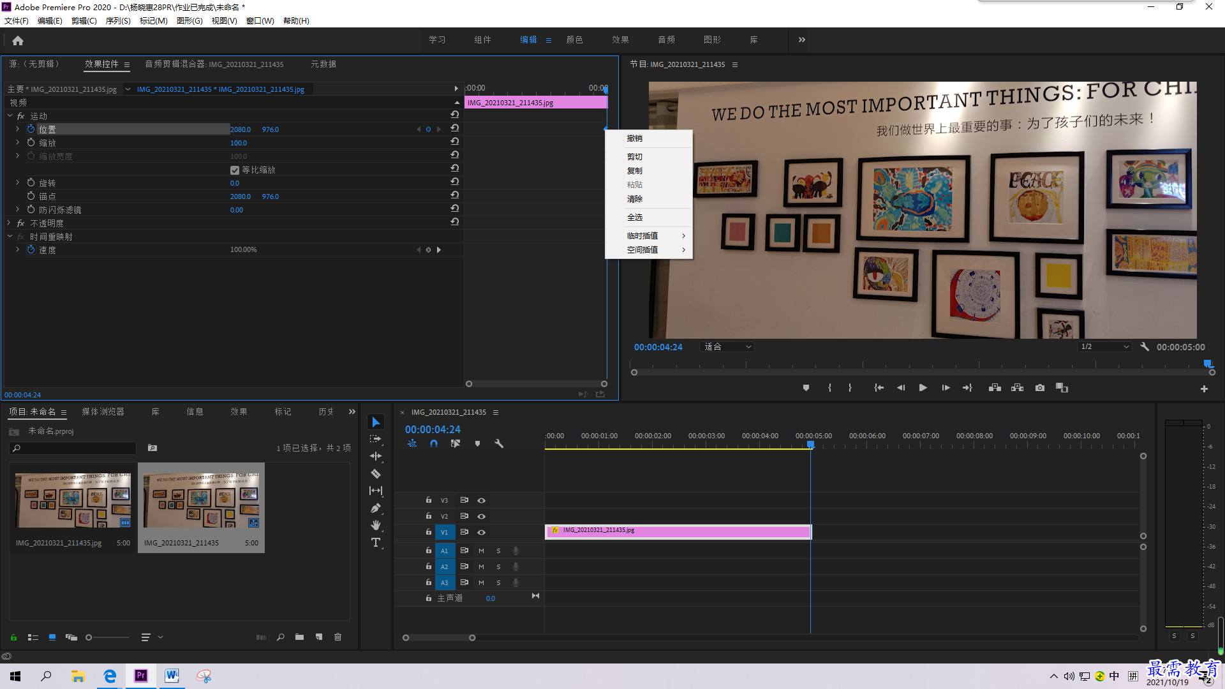This screenshot has height=689, width=1225.
Task: Open program monitor settings wrench
Action: click(x=1145, y=346)
